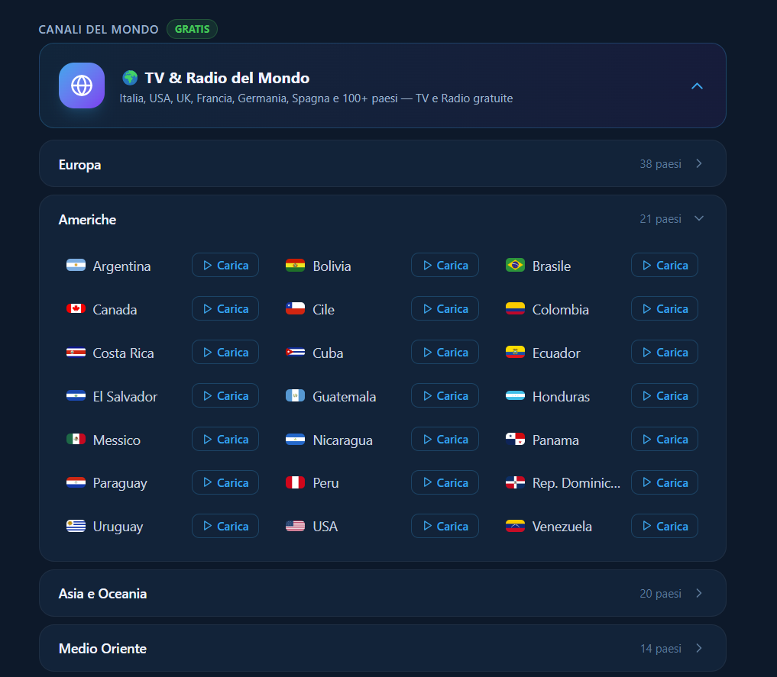Load Peru channels via Carica
Screen dimensions: 777x677
(445, 482)
